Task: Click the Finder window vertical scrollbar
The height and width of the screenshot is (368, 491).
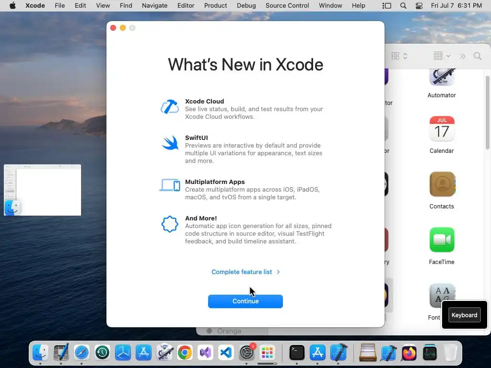Action: click(487, 113)
